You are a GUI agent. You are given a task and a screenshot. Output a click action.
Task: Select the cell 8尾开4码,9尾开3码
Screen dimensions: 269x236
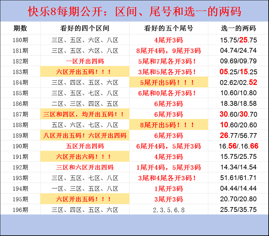[169, 50]
